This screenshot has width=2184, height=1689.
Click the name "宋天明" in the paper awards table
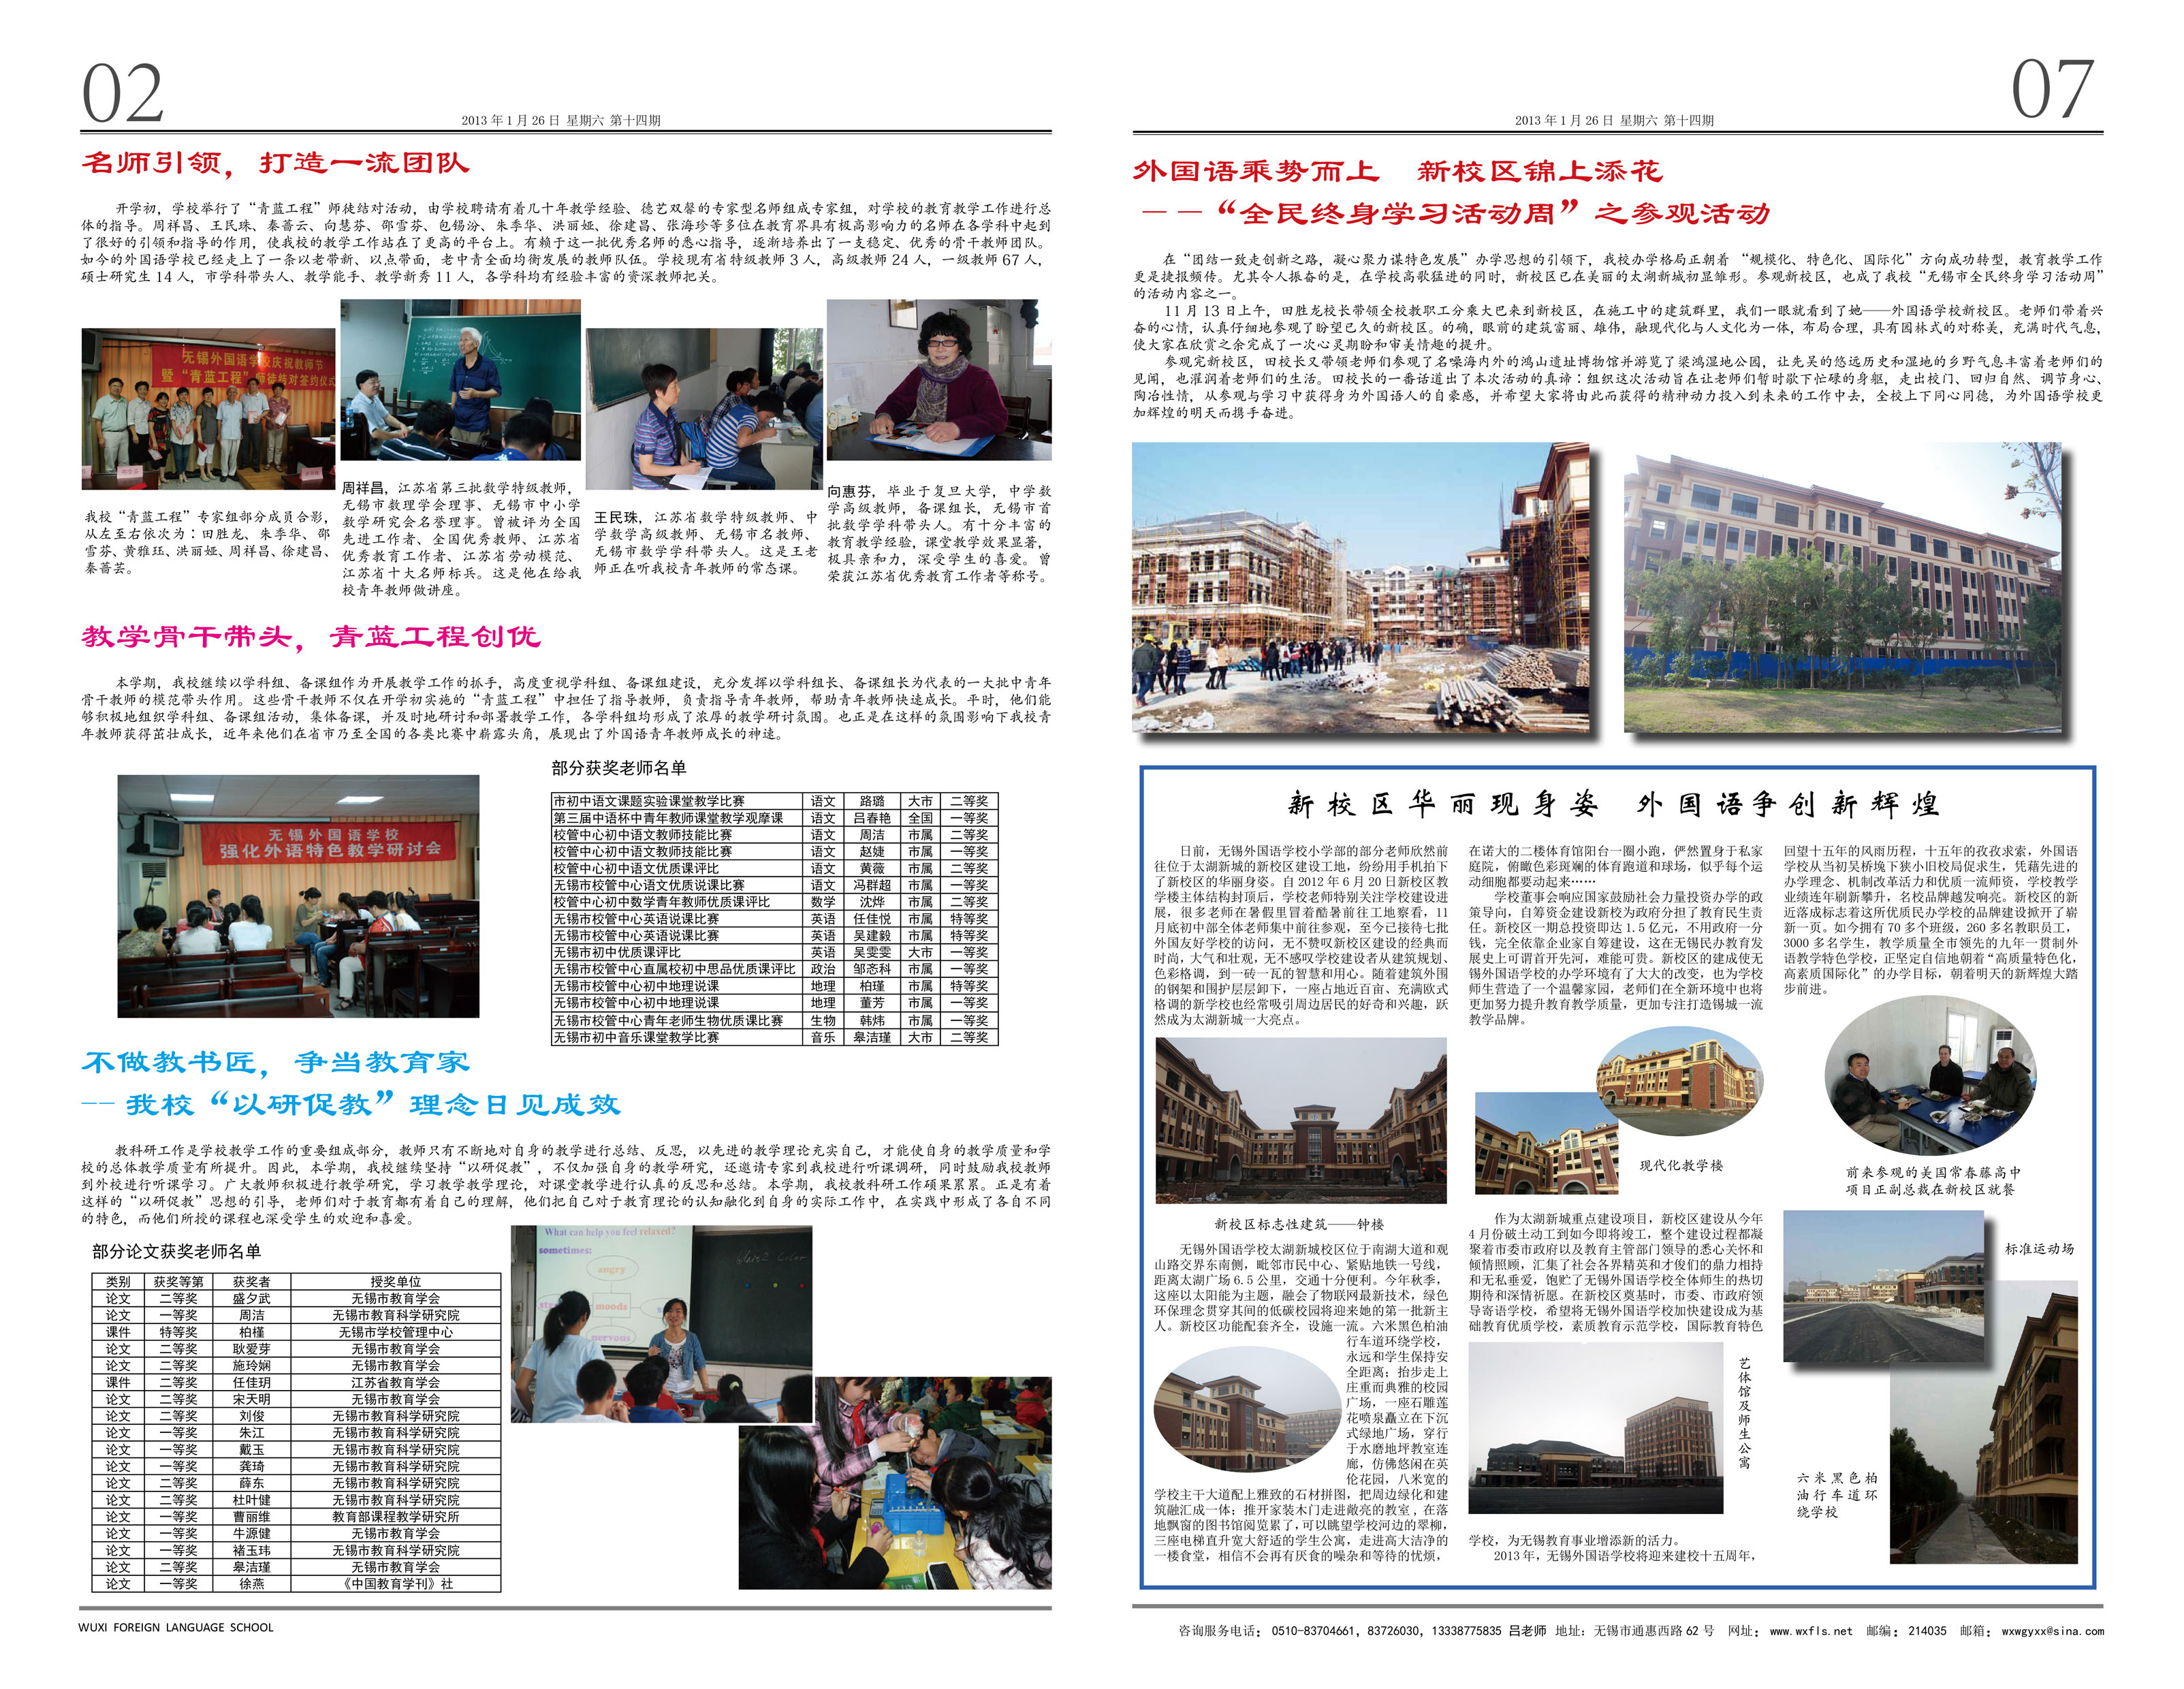251,1399
